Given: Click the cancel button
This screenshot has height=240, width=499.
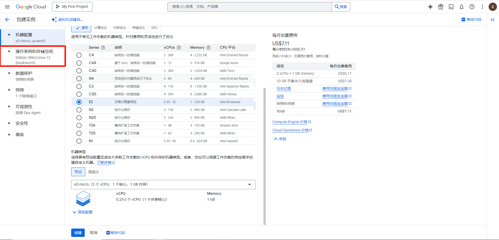Looking at the screenshot, I should pos(94,233).
